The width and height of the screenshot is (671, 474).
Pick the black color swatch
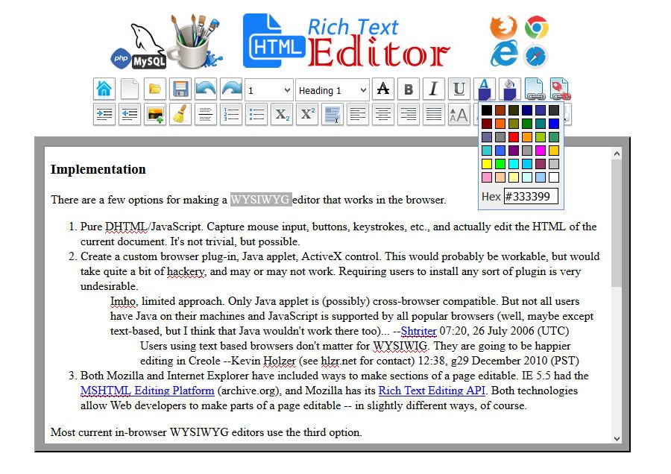point(487,110)
